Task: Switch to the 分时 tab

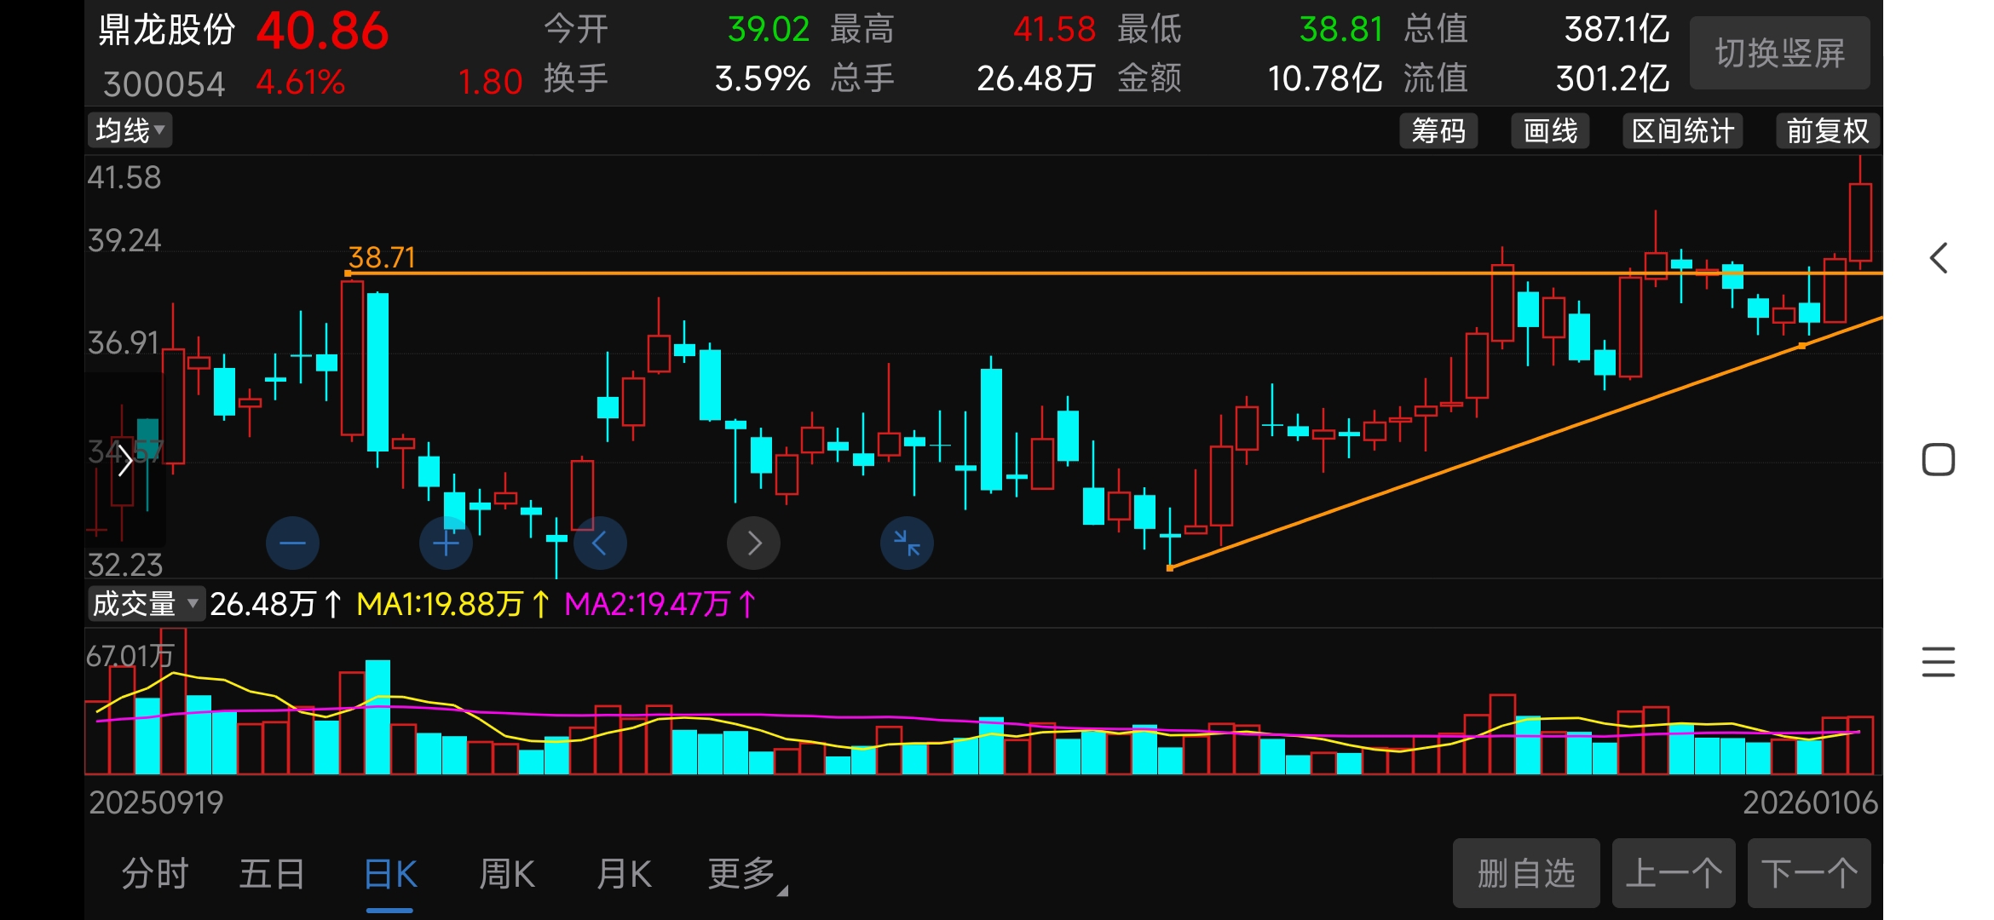Action: point(154,874)
